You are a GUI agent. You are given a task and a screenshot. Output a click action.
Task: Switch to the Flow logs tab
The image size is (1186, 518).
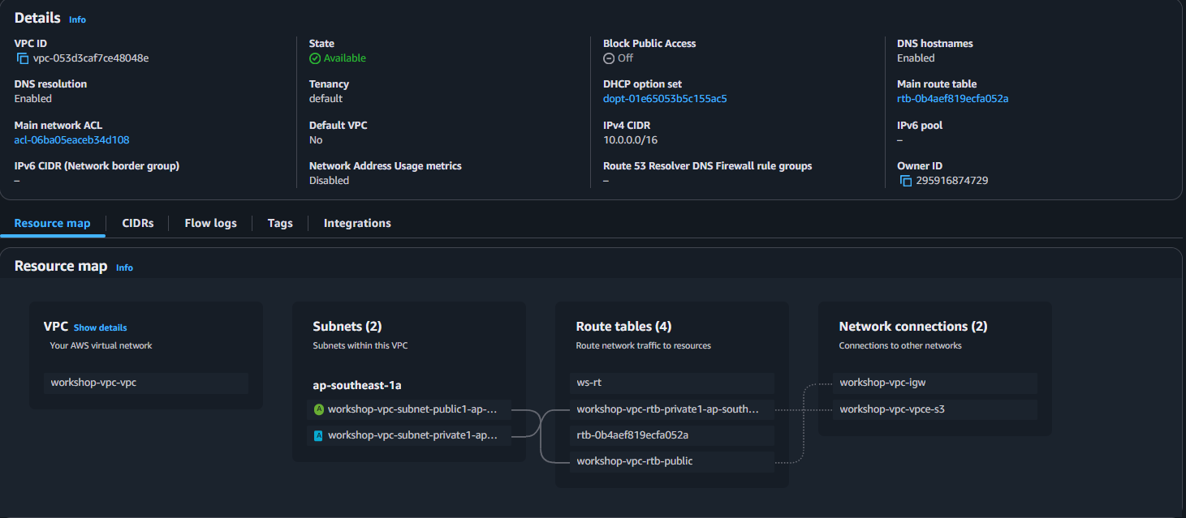tap(209, 223)
